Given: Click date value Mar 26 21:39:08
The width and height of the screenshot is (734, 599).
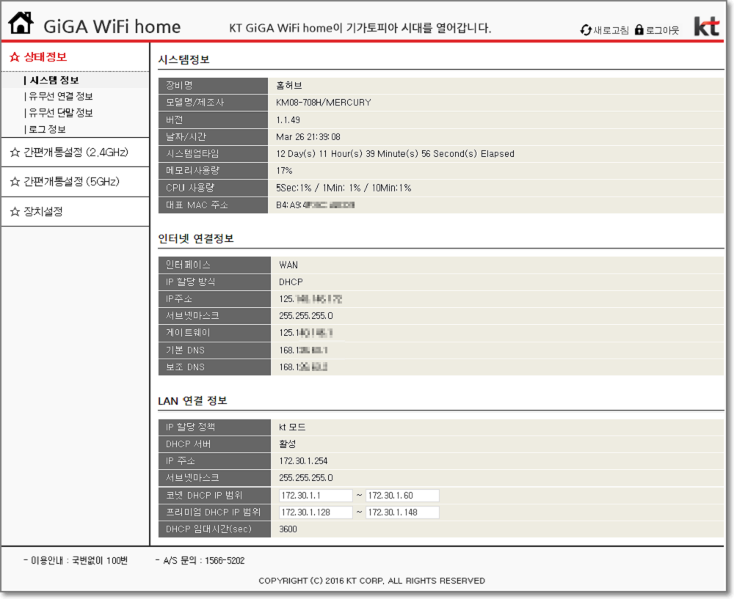Looking at the screenshot, I should click(x=308, y=137).
